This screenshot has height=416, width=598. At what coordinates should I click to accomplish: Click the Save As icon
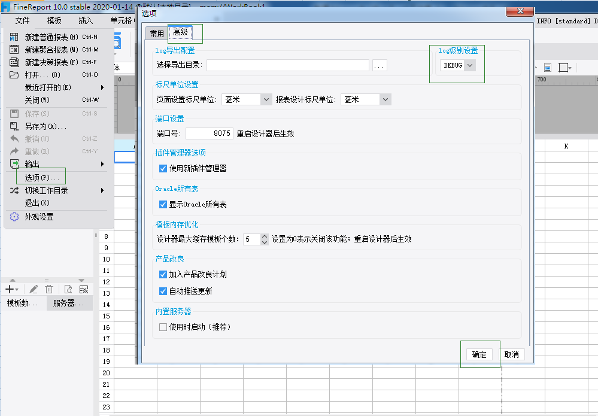(14, 126)
